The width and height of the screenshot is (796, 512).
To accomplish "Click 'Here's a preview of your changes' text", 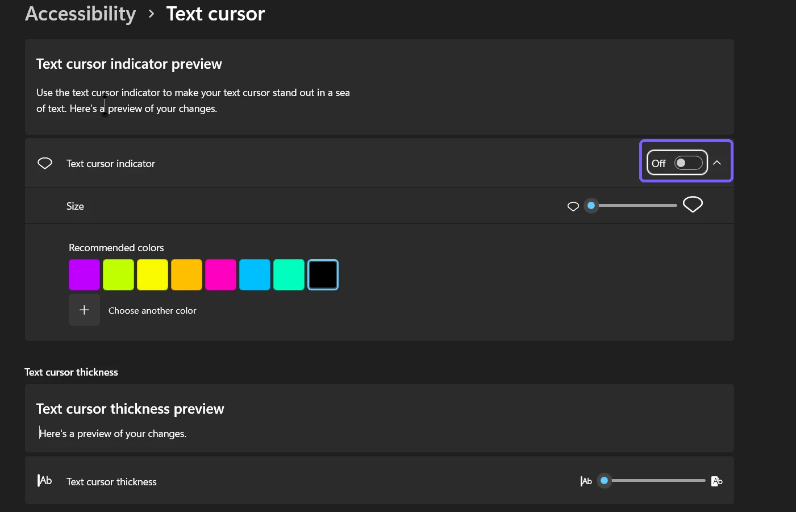I will tap(112, 434).
